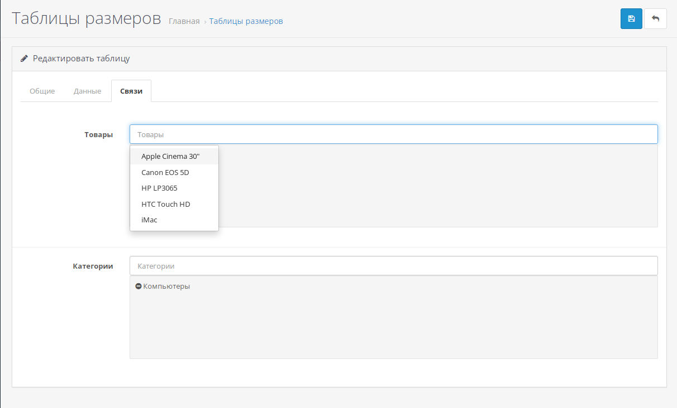Viewport: 677px width, 408px height.
Task: Click into the Категории input field
Action: 393,266
